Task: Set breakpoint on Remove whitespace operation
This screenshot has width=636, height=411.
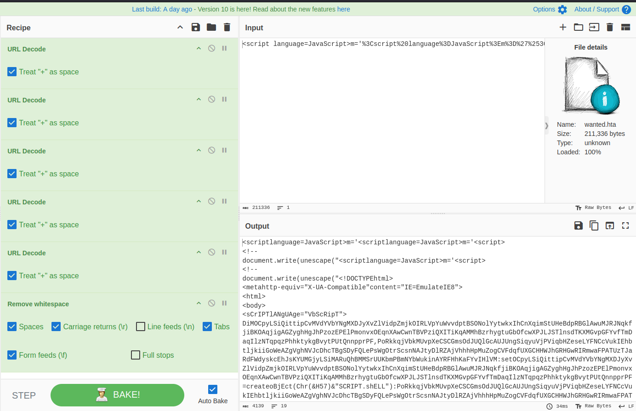Action: (224, 303)
